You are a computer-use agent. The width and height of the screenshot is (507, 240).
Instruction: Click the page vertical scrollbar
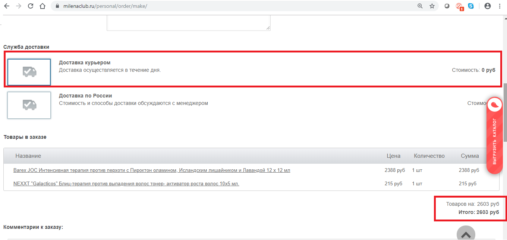coord(505,112)
